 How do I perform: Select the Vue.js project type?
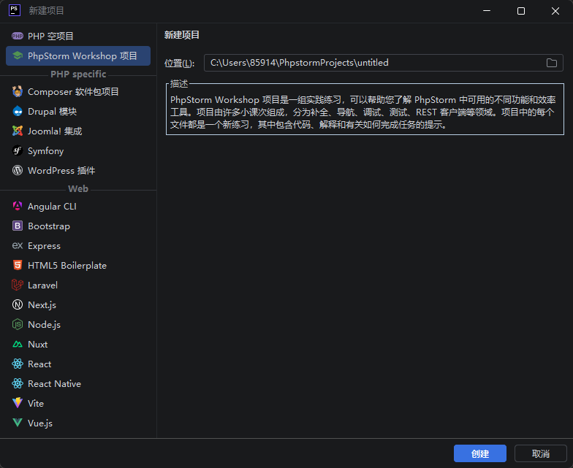78,423
